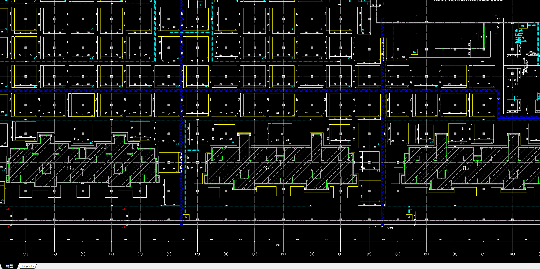Select the B1# building label

click(465, 168)
